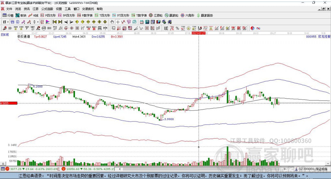The image size is (331, 179).
Task: Open the T四方形 tool
Action: [x=102, y=16]
